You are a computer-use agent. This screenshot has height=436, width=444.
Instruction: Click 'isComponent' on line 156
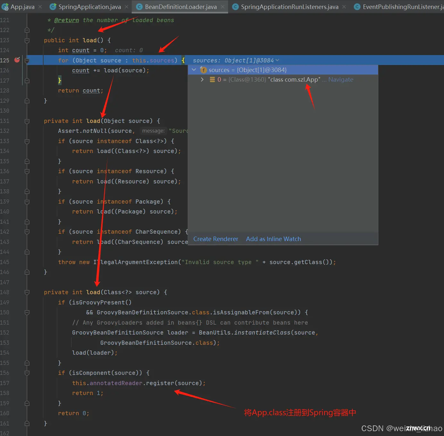[92, 373]
